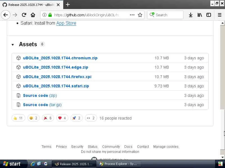The width and height of the screenshot is (225, 168).
Task: Click zip file icon beside Source code (zip)
Action: [x=19, y=95]
